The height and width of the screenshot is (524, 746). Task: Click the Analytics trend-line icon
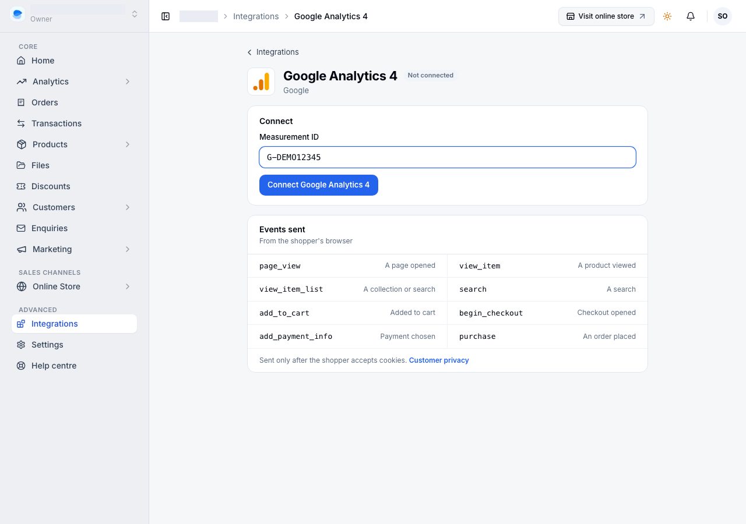22,82
